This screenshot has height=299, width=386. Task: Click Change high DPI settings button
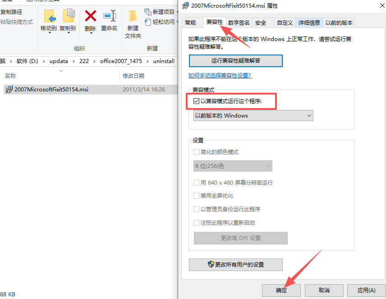240,238
